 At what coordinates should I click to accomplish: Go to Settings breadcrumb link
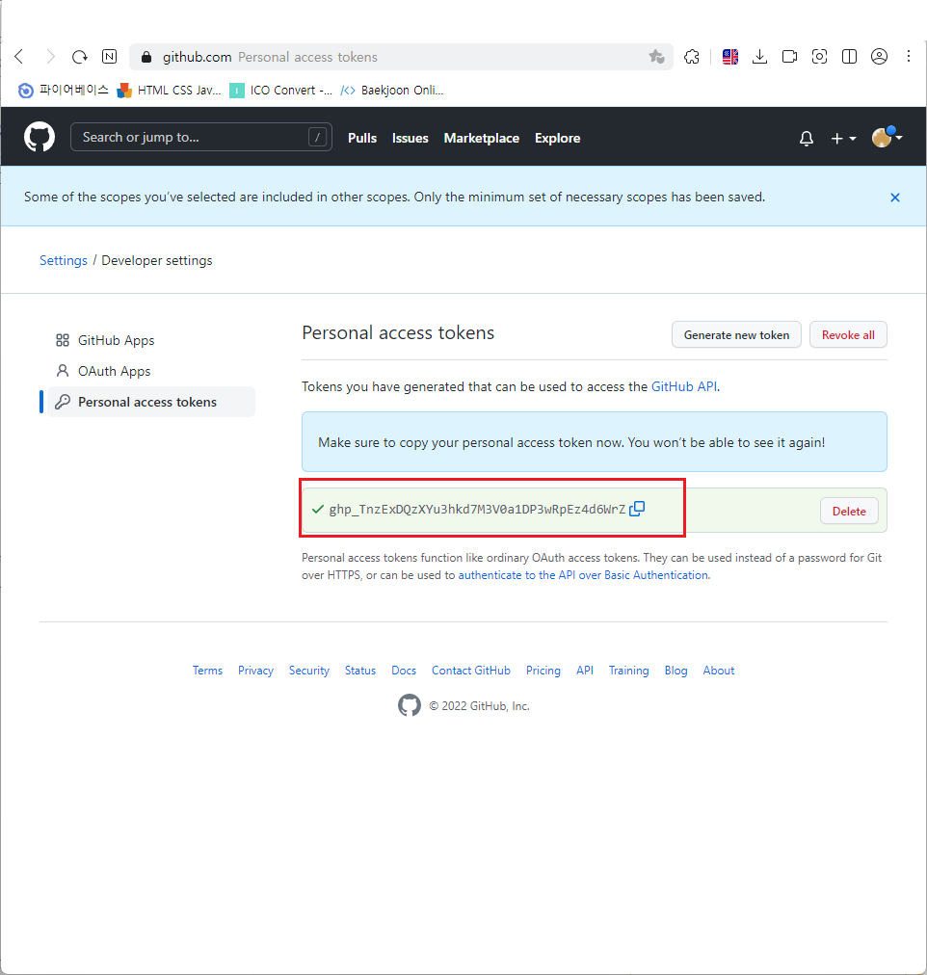click(x=64, y=260)
